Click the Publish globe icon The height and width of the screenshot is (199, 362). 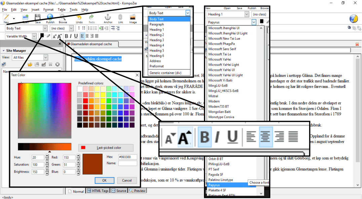click(50, 17)
